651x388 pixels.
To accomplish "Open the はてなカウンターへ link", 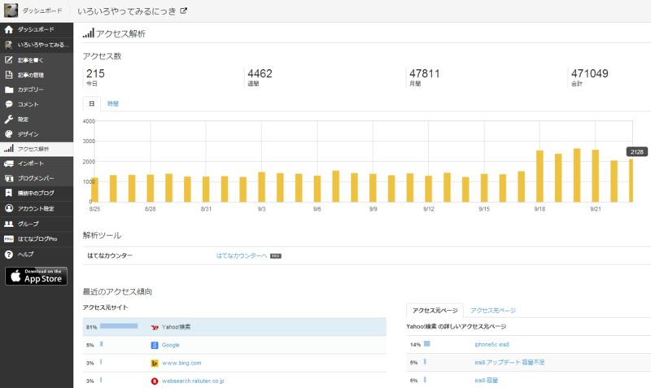I will click(x=242, y=255).
